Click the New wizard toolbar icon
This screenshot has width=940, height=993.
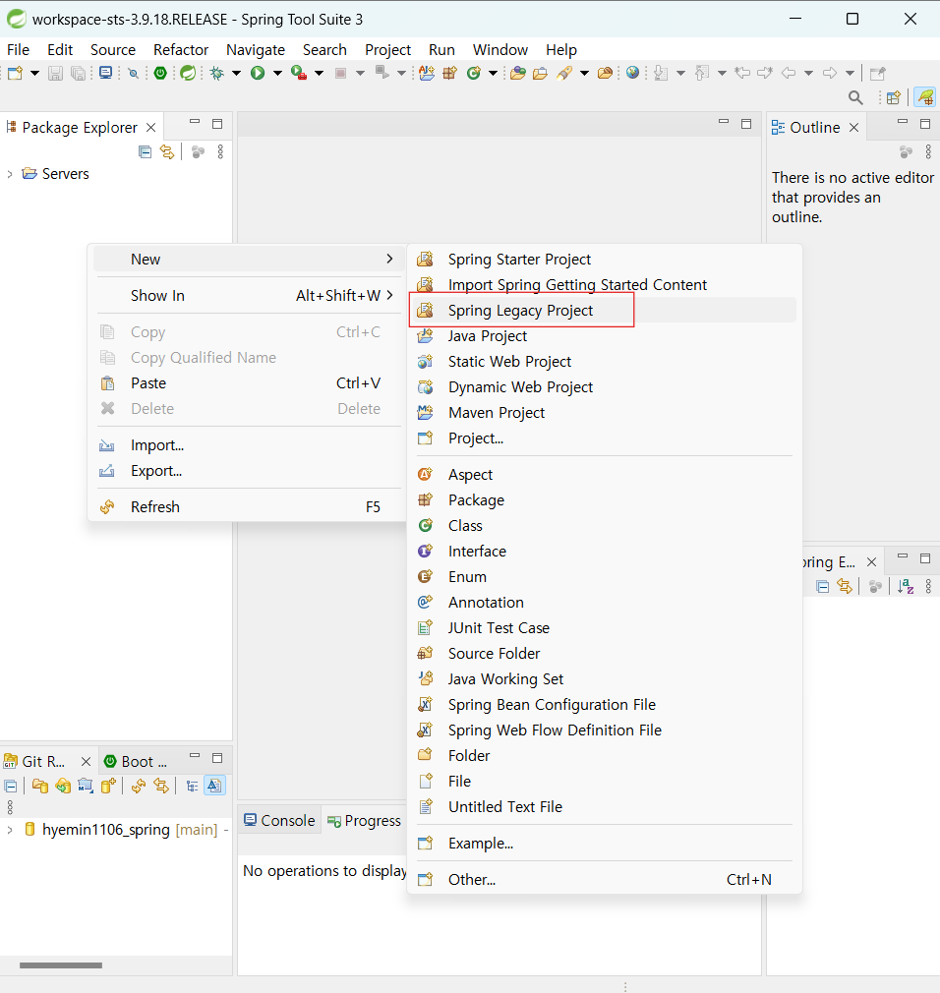(15, 73)
